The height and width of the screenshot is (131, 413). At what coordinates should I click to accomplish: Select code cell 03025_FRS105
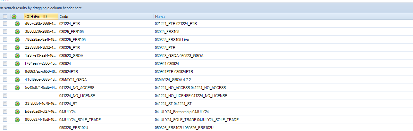106,32
